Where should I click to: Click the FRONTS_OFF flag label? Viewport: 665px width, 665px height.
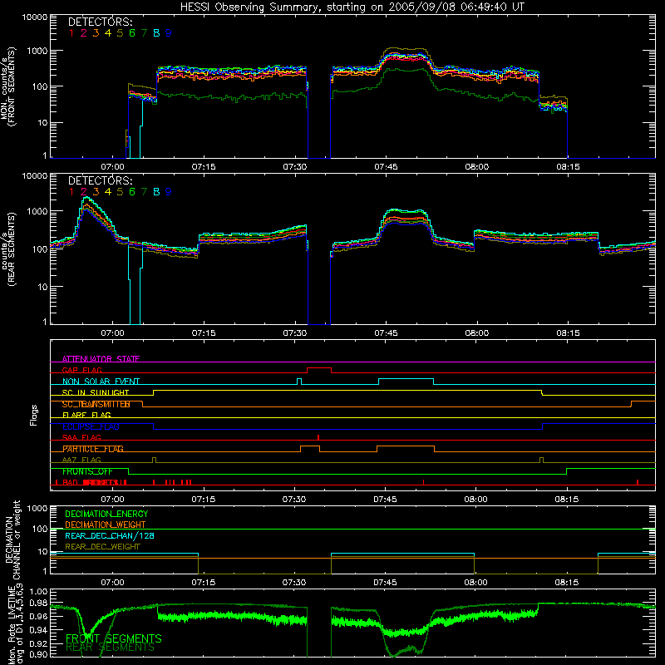click(x=87, y=471)
